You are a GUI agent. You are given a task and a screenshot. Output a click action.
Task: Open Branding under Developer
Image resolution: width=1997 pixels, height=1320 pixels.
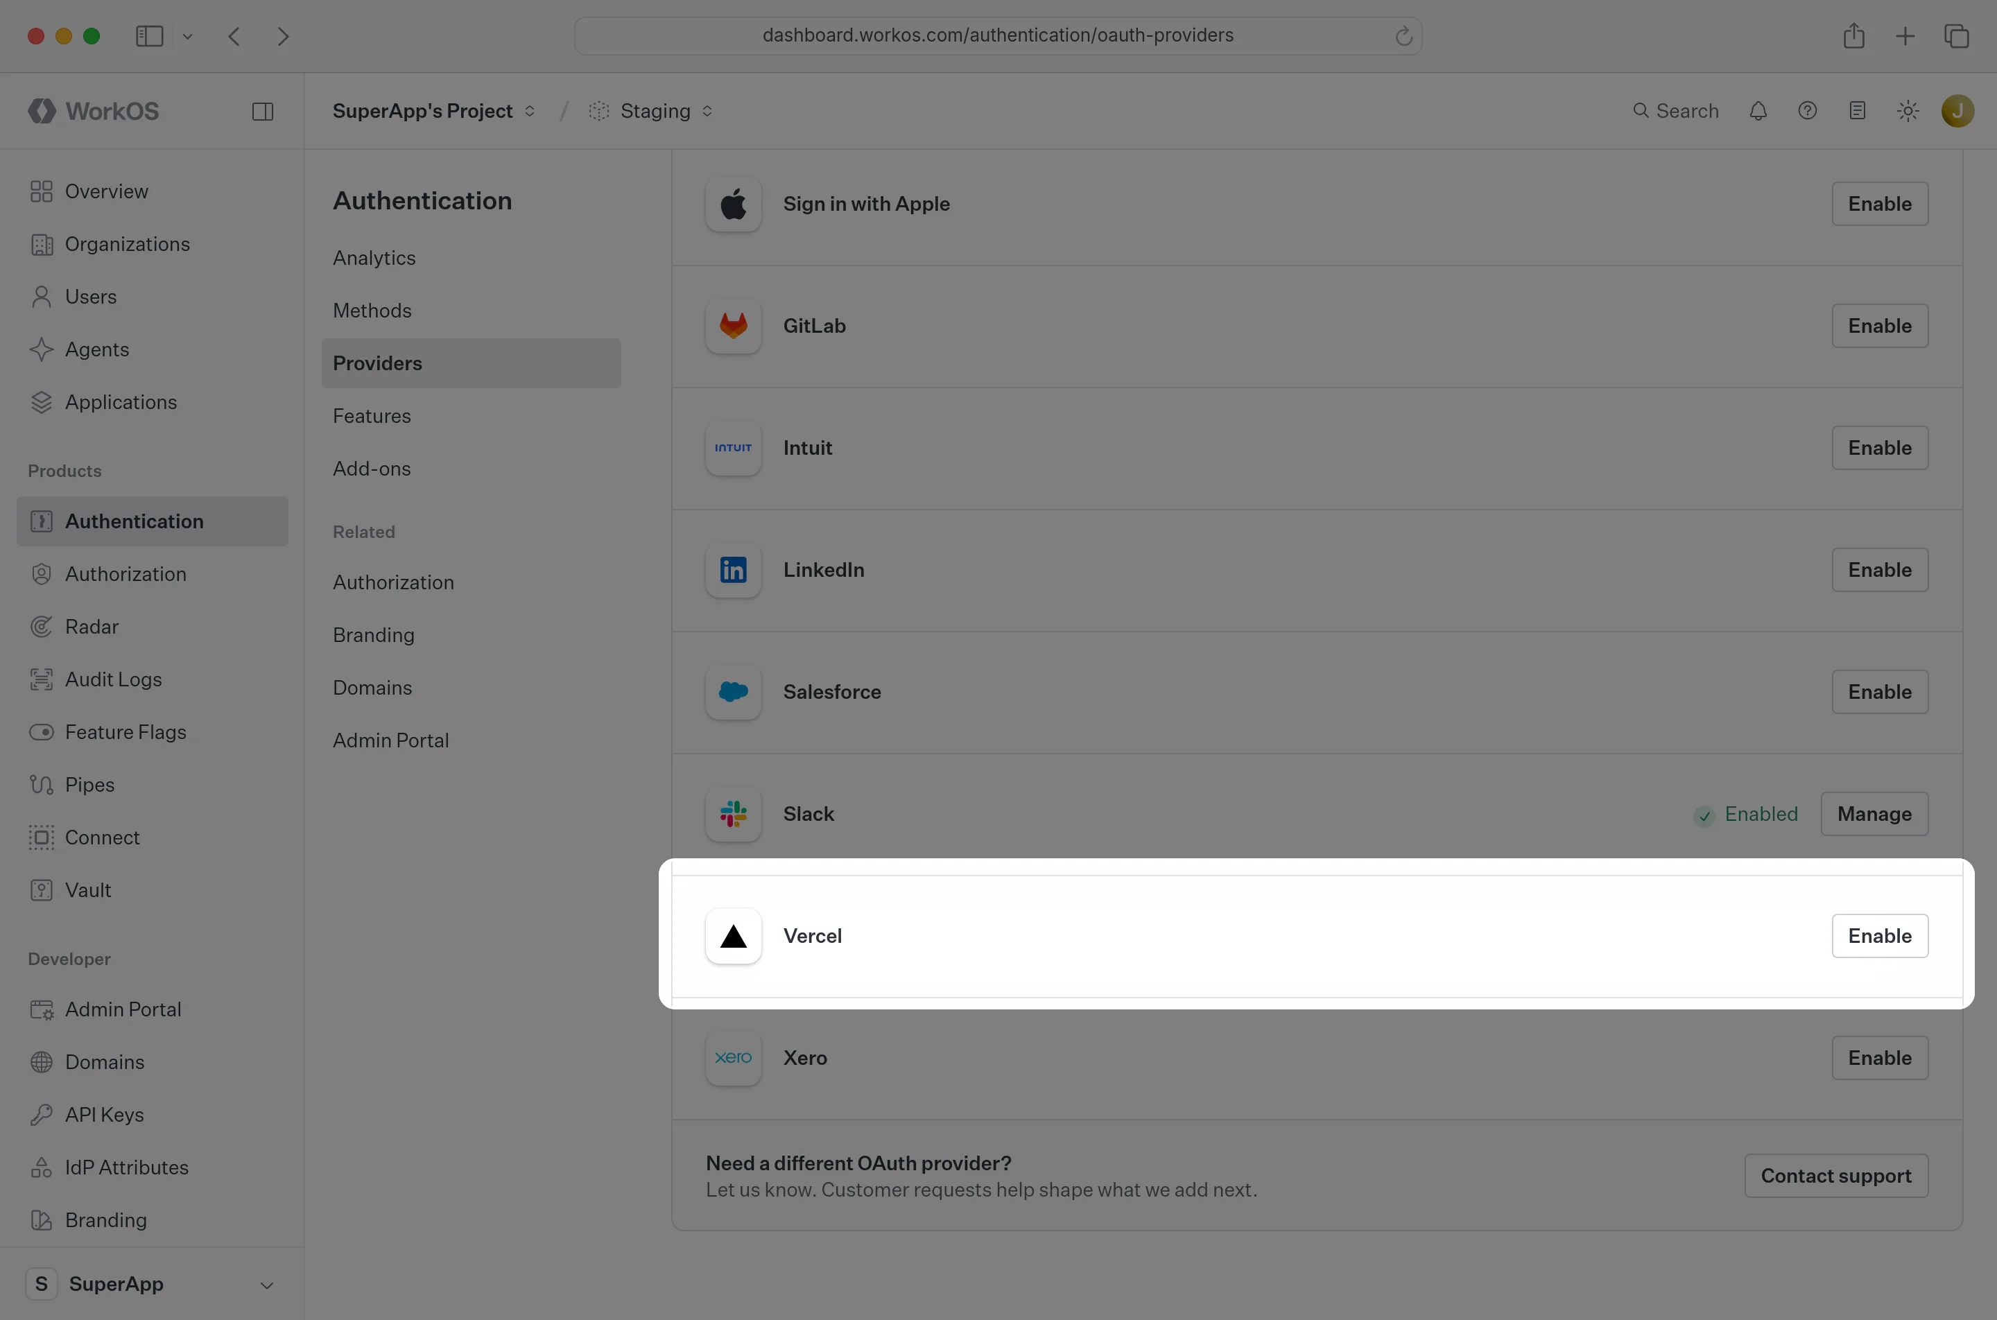pos(153,1220)
